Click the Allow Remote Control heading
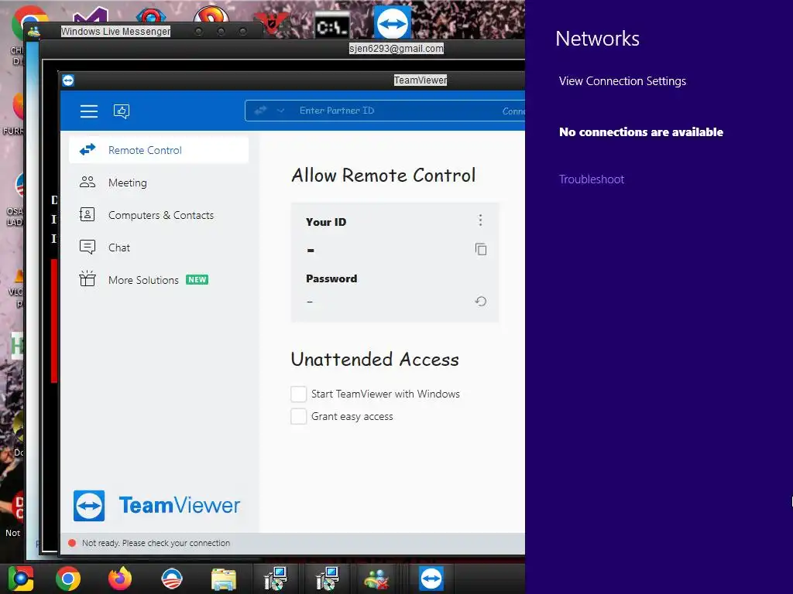The image size is (793, 594). point(383,176)
